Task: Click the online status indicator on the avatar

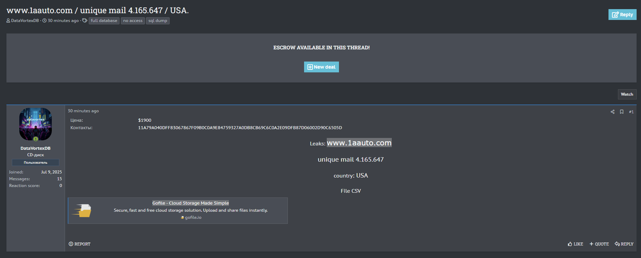Action: pos(36,139)
